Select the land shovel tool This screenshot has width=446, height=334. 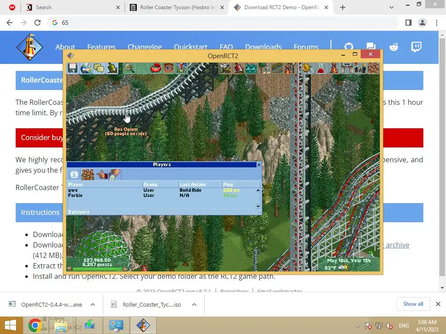(x=238, y=68)
